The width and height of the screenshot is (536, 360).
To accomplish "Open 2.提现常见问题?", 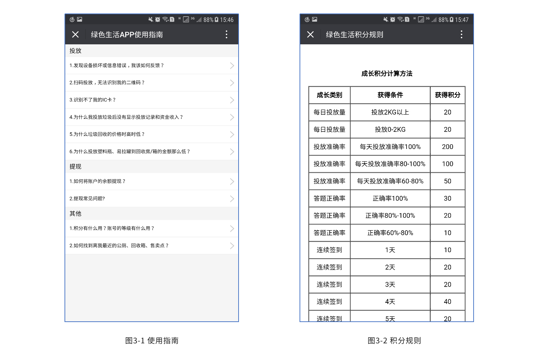I will point(152,199).
